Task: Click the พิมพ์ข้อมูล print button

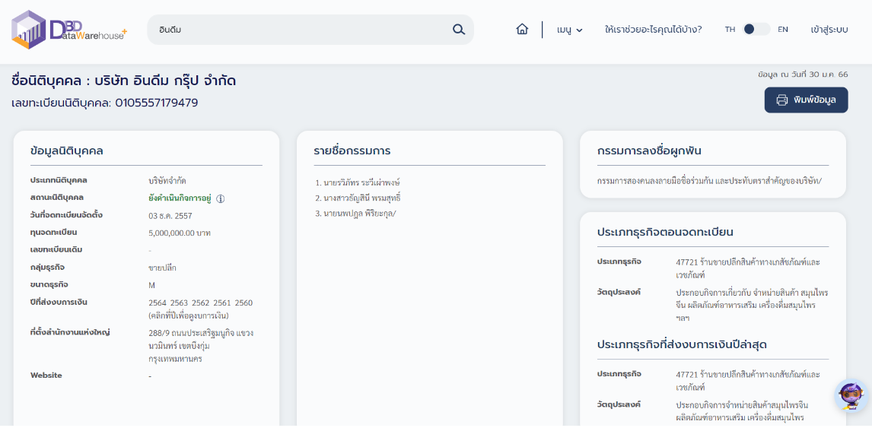Action: click(x=806, y=100)
